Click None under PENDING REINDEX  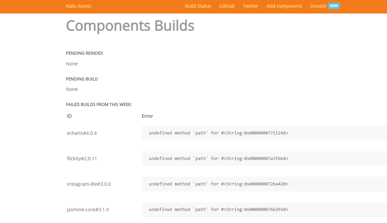(x=72, y=64)
